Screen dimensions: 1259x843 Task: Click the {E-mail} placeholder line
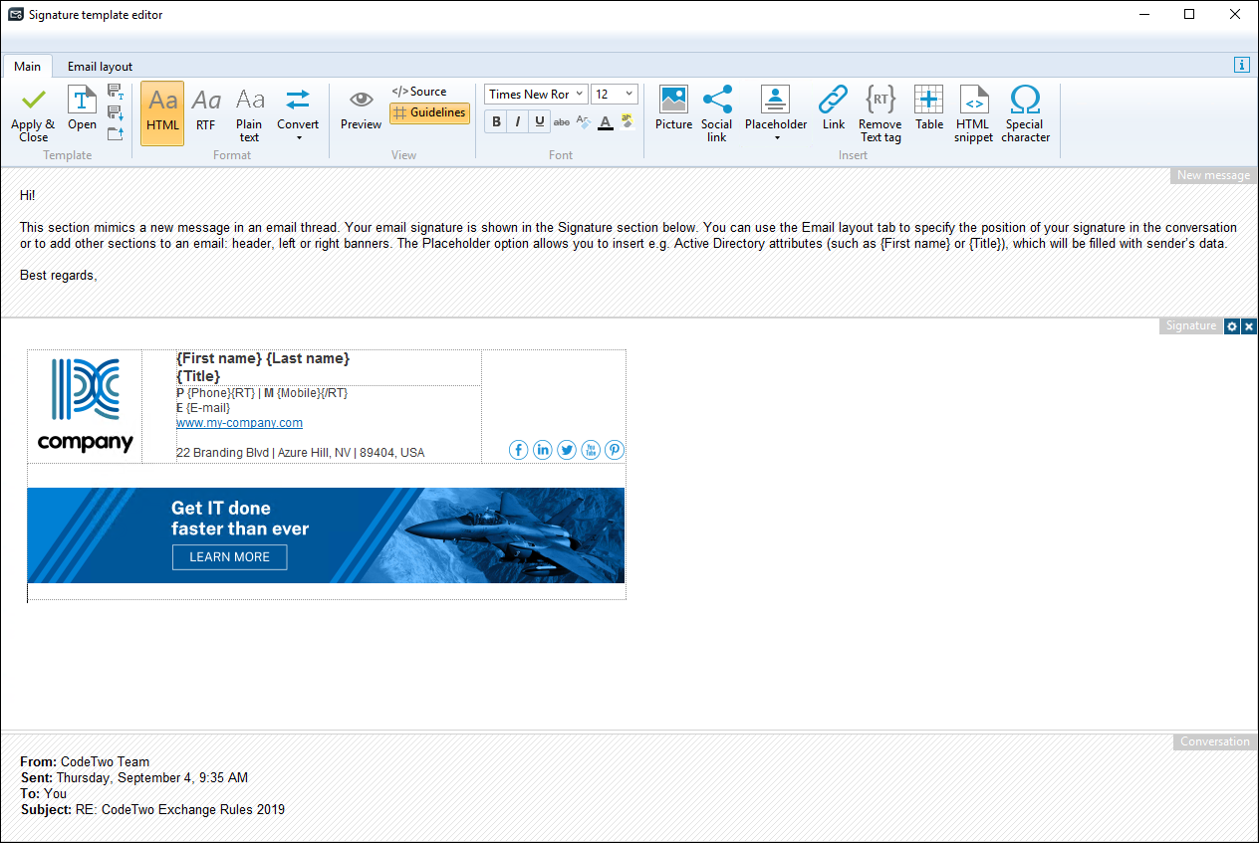(203, 408)
